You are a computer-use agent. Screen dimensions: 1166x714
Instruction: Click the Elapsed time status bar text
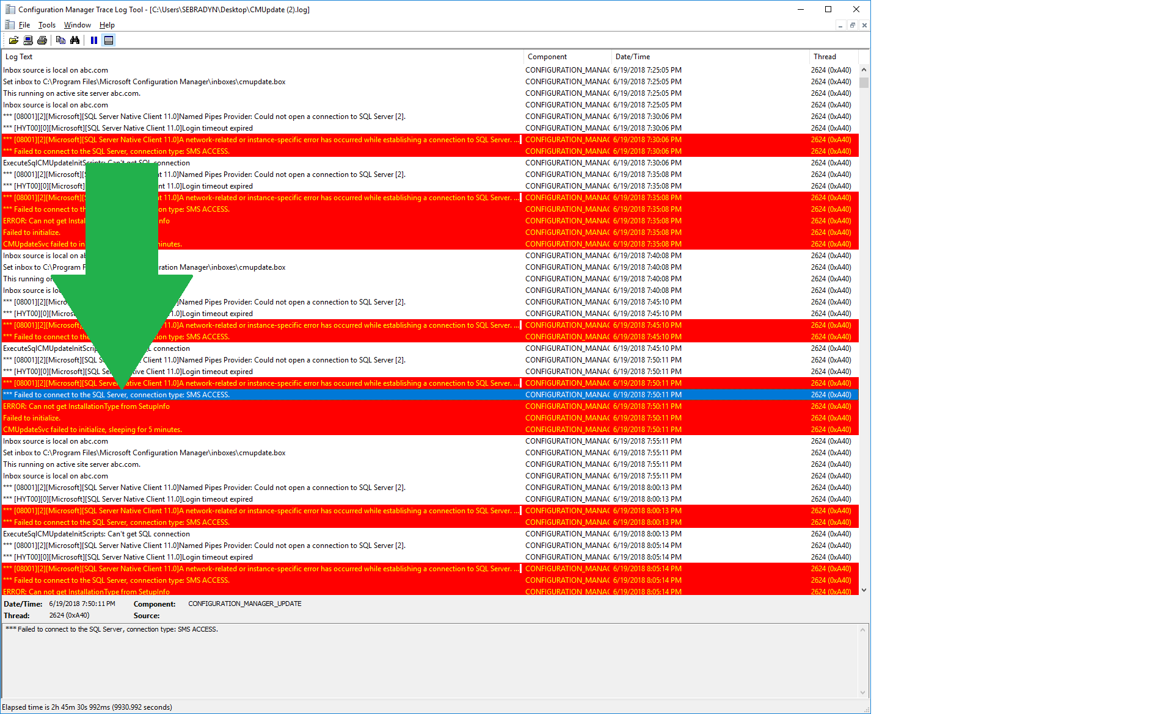click(x=87, y=707)
